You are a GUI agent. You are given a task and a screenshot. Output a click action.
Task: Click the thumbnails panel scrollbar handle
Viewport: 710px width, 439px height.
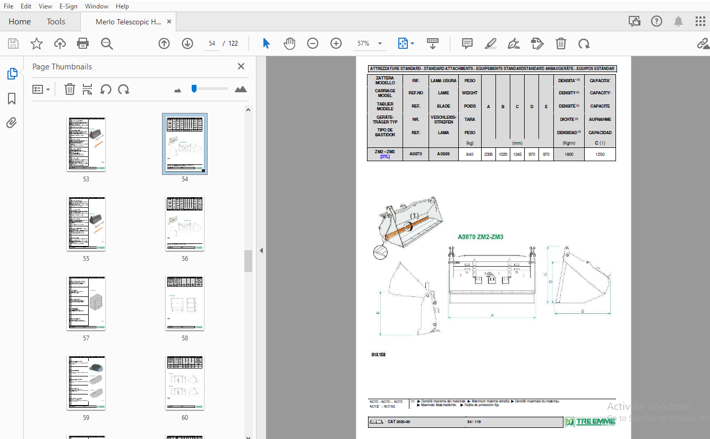point(248,261)
